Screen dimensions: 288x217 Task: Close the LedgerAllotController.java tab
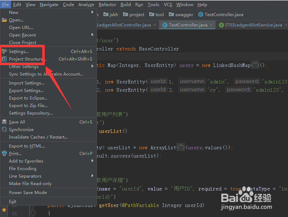155,25
